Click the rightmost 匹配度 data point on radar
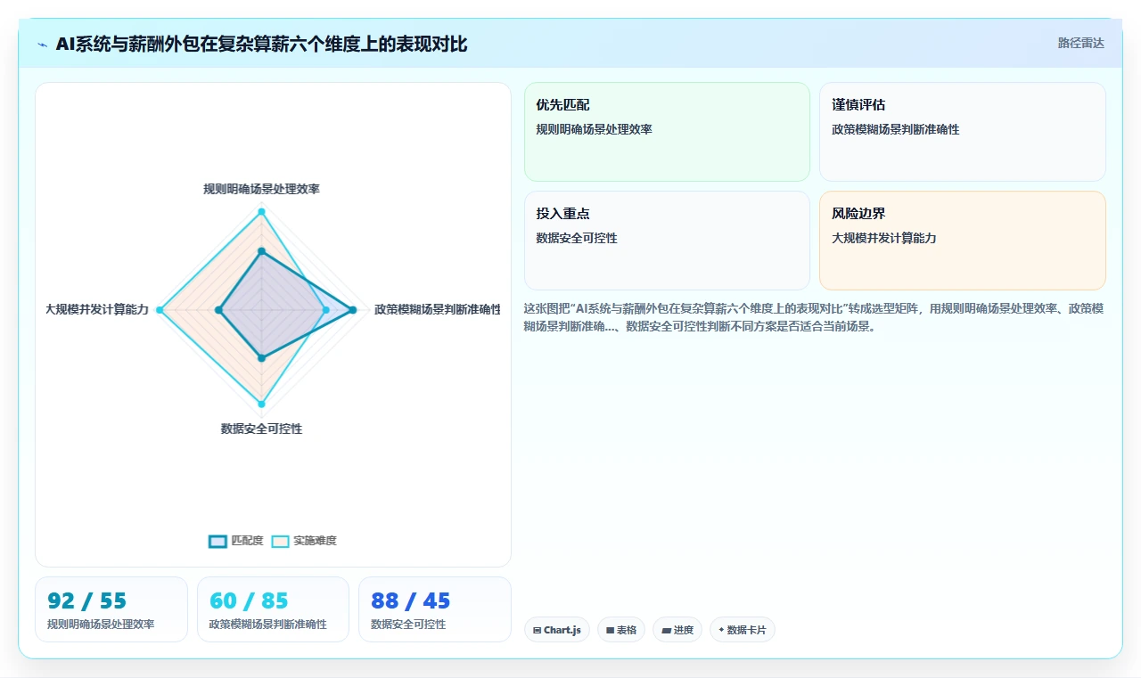The height and width of the screenshot is (678, 1141). coord(353,310)
